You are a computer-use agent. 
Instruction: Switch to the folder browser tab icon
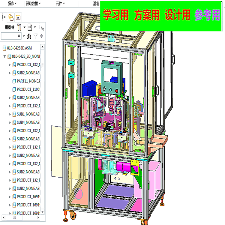(x=11, y=17)
